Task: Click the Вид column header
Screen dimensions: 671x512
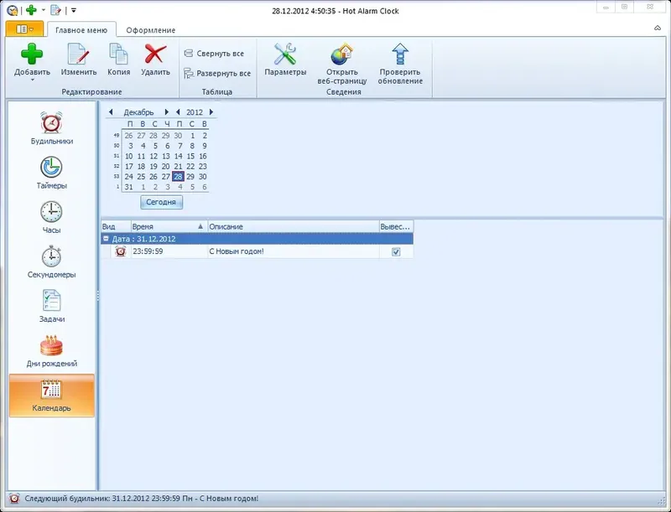Action: (116, 226)
